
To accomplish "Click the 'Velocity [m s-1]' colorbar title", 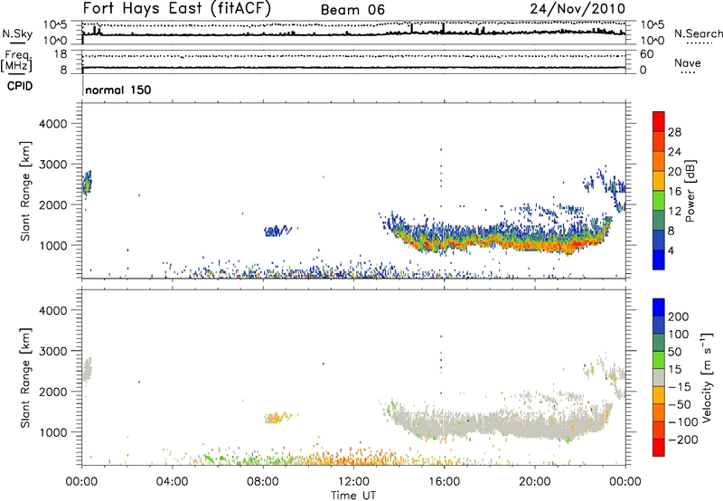I will coord(707,377).
